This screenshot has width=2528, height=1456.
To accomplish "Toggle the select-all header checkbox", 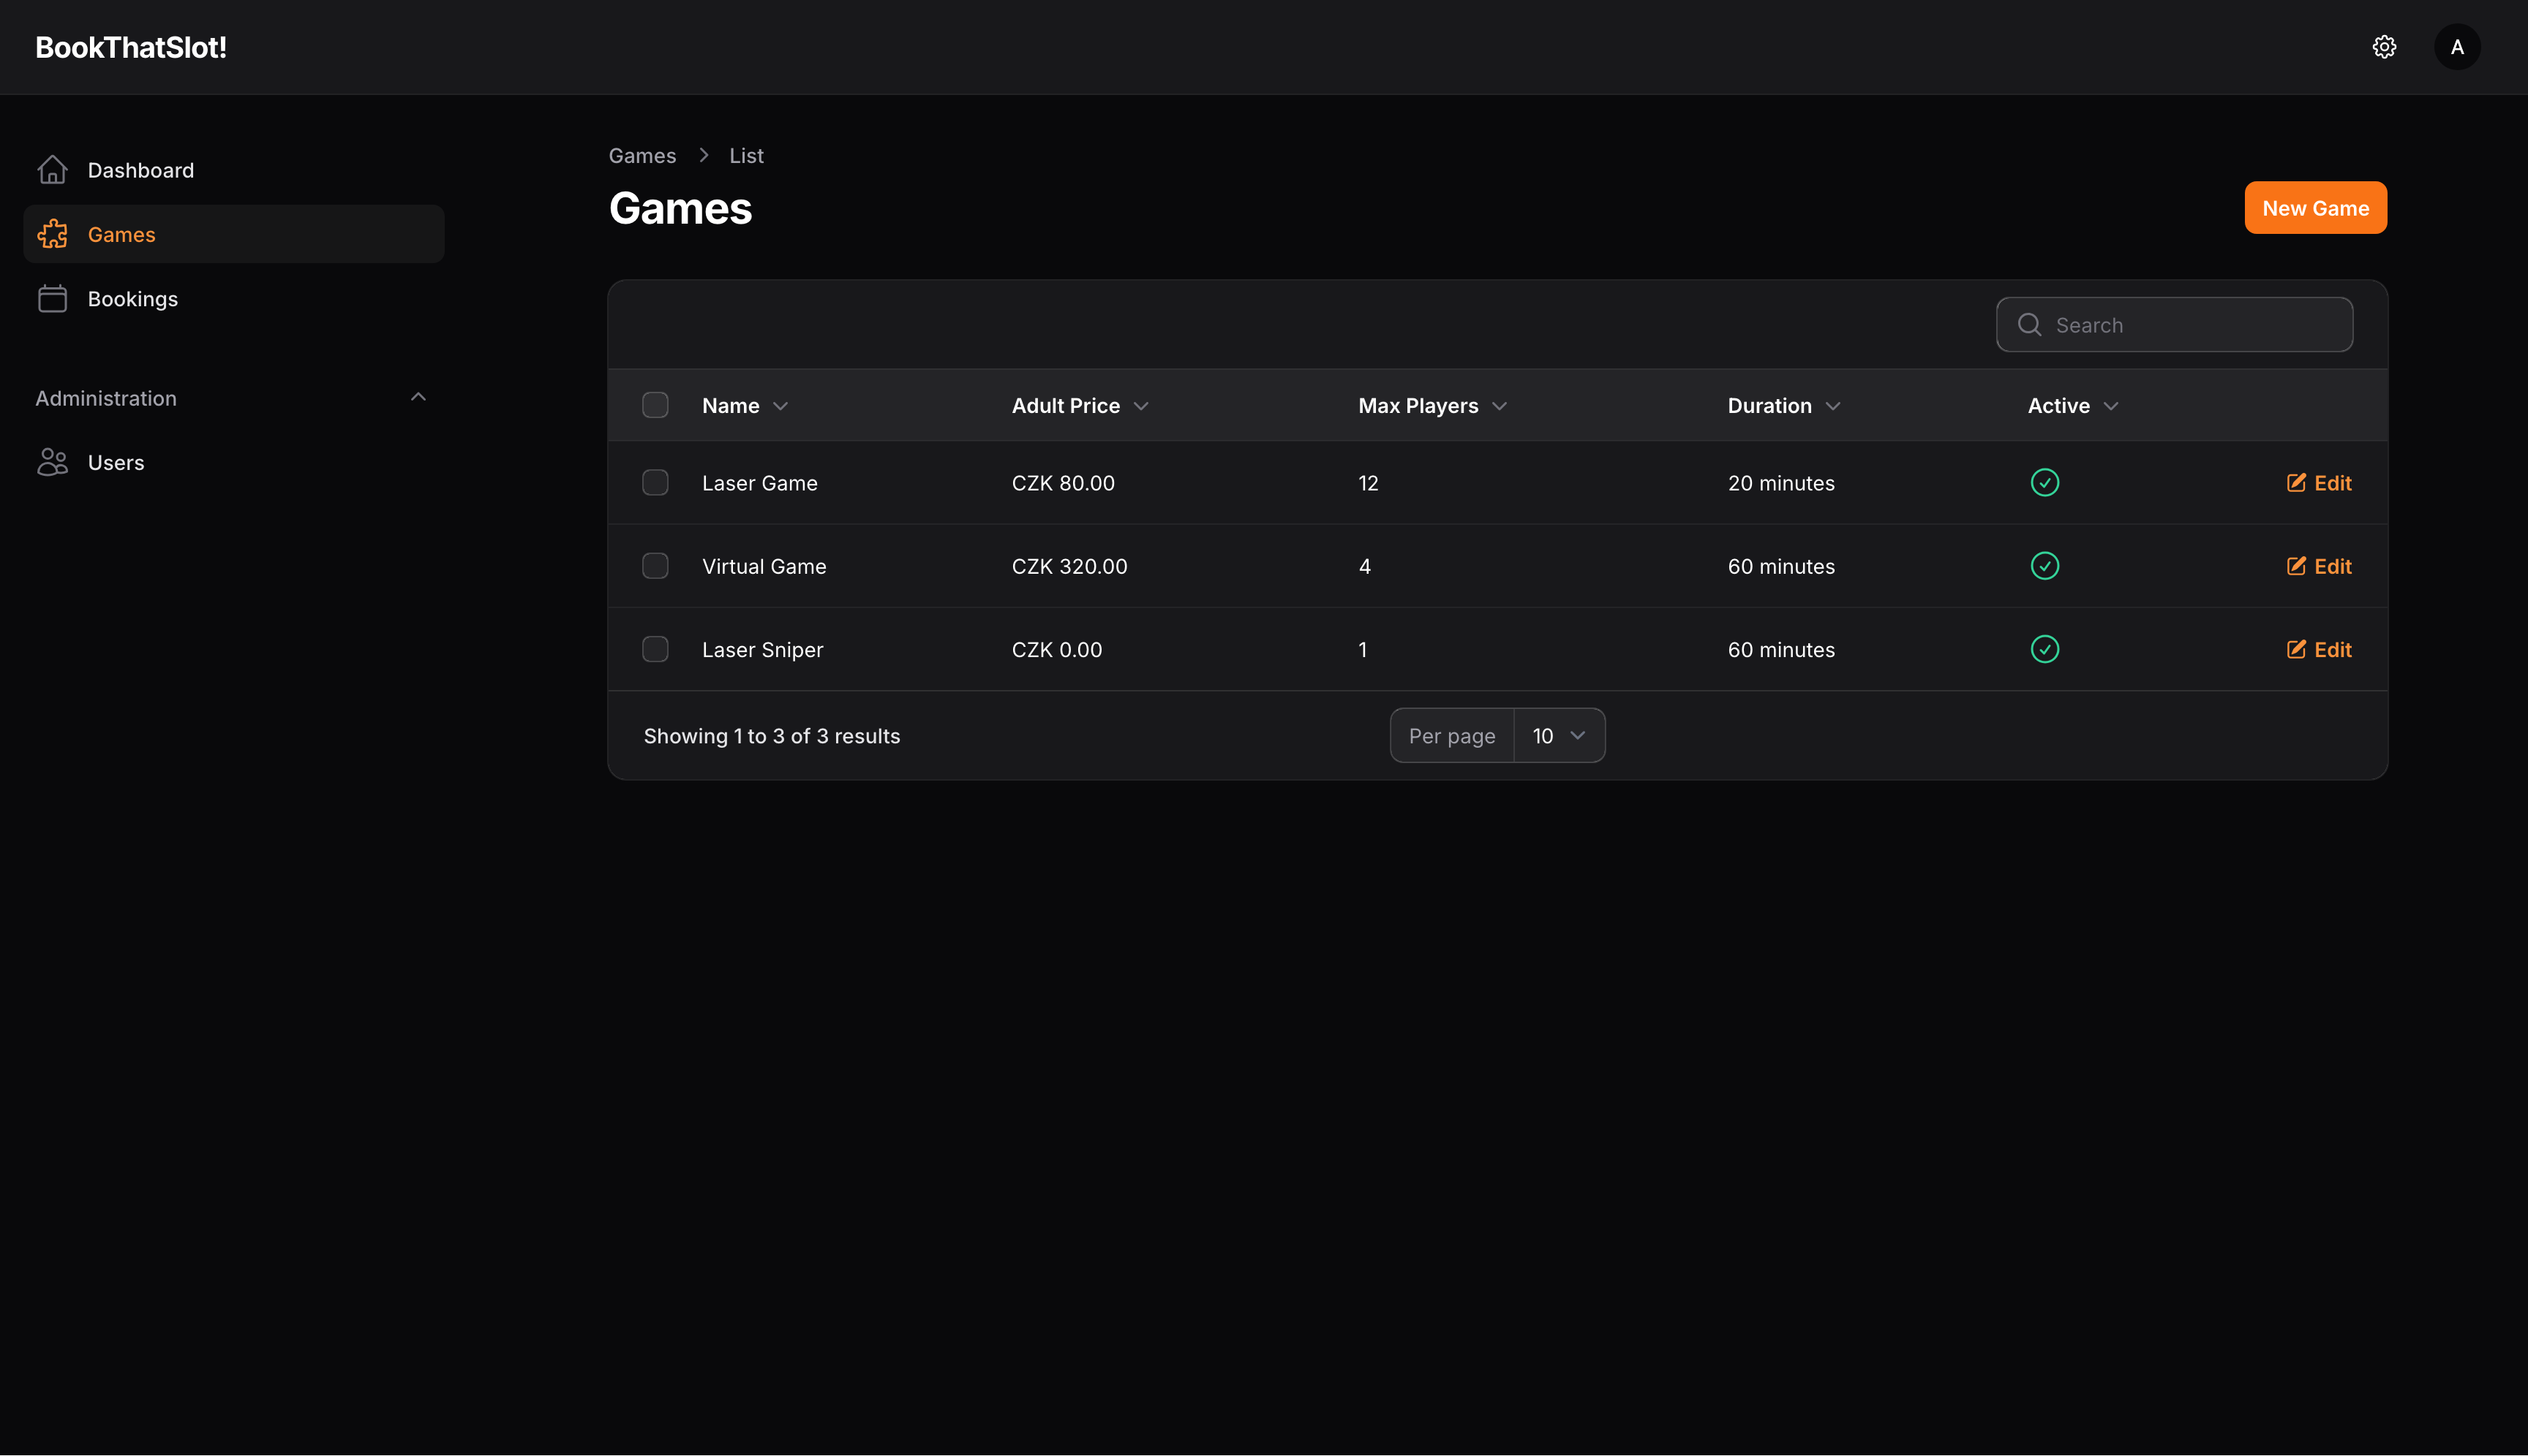I will point(655,405).
